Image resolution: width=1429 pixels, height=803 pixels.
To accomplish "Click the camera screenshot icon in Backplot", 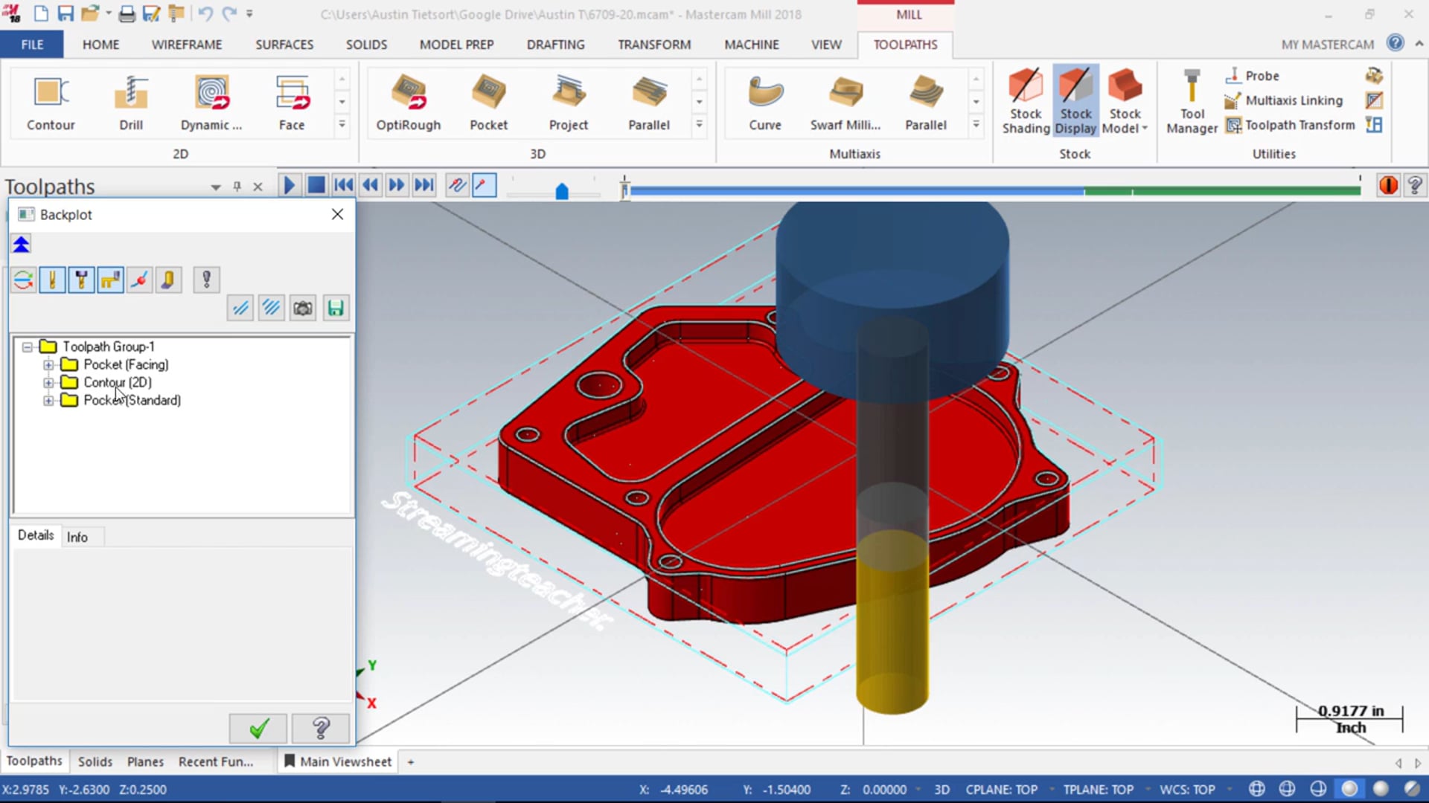I will (x=303, y=308).
